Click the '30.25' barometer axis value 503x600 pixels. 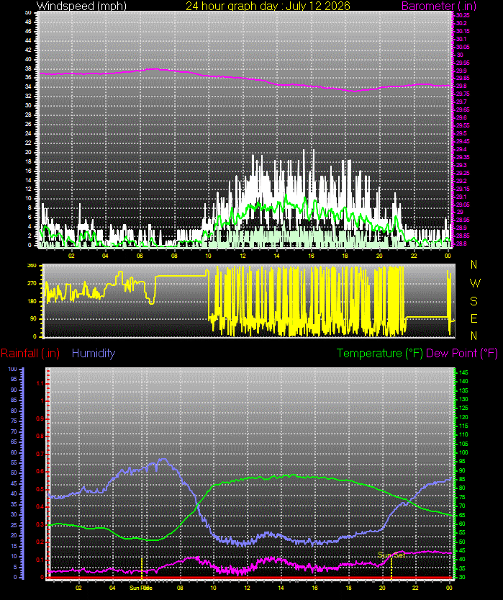(463, 15)
